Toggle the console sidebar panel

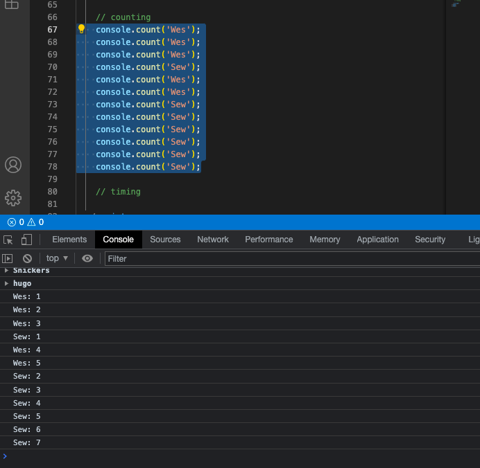[x=8, y=258]
